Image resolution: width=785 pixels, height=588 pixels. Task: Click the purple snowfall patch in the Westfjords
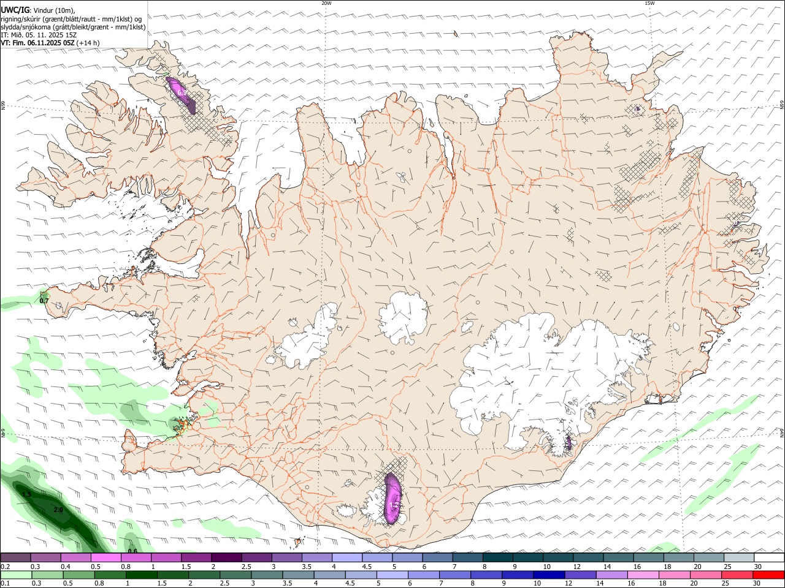coord(182,95)
